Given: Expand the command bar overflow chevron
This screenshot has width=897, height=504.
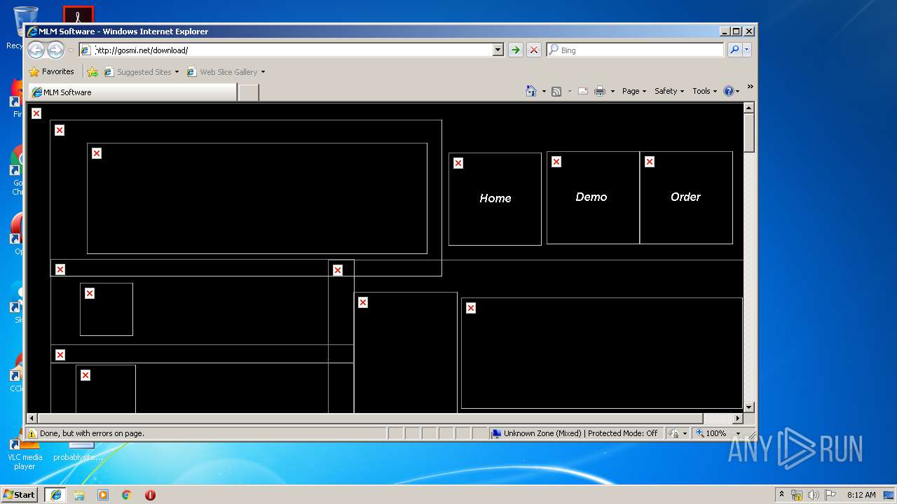Looking at the screenshot, I should click(x=750, y=87).
